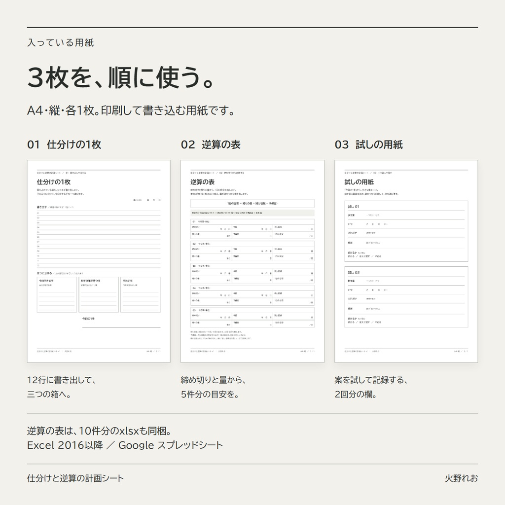Select the heading 03 試しの用紙
505x505 pixels.
[369, 144]
